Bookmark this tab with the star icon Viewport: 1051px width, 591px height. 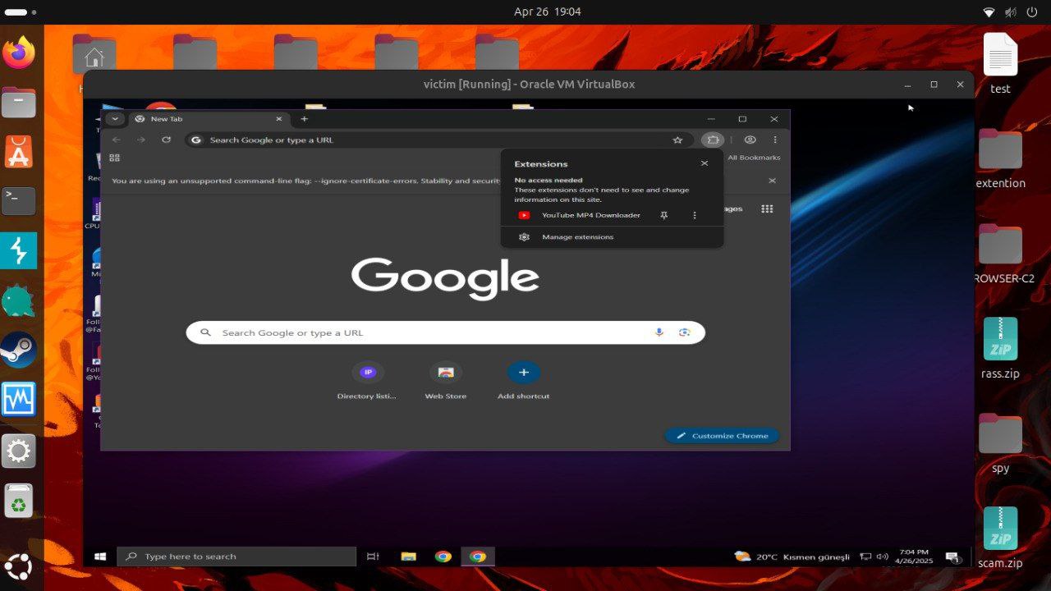pyautogui.click(x=677, y=140)
